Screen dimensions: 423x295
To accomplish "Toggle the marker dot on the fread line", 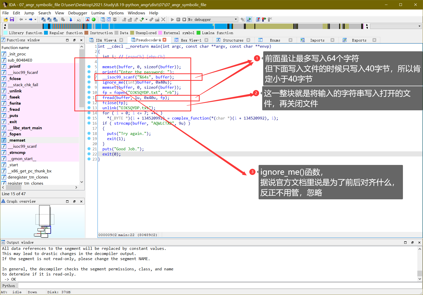I will [x=89, y=97].
